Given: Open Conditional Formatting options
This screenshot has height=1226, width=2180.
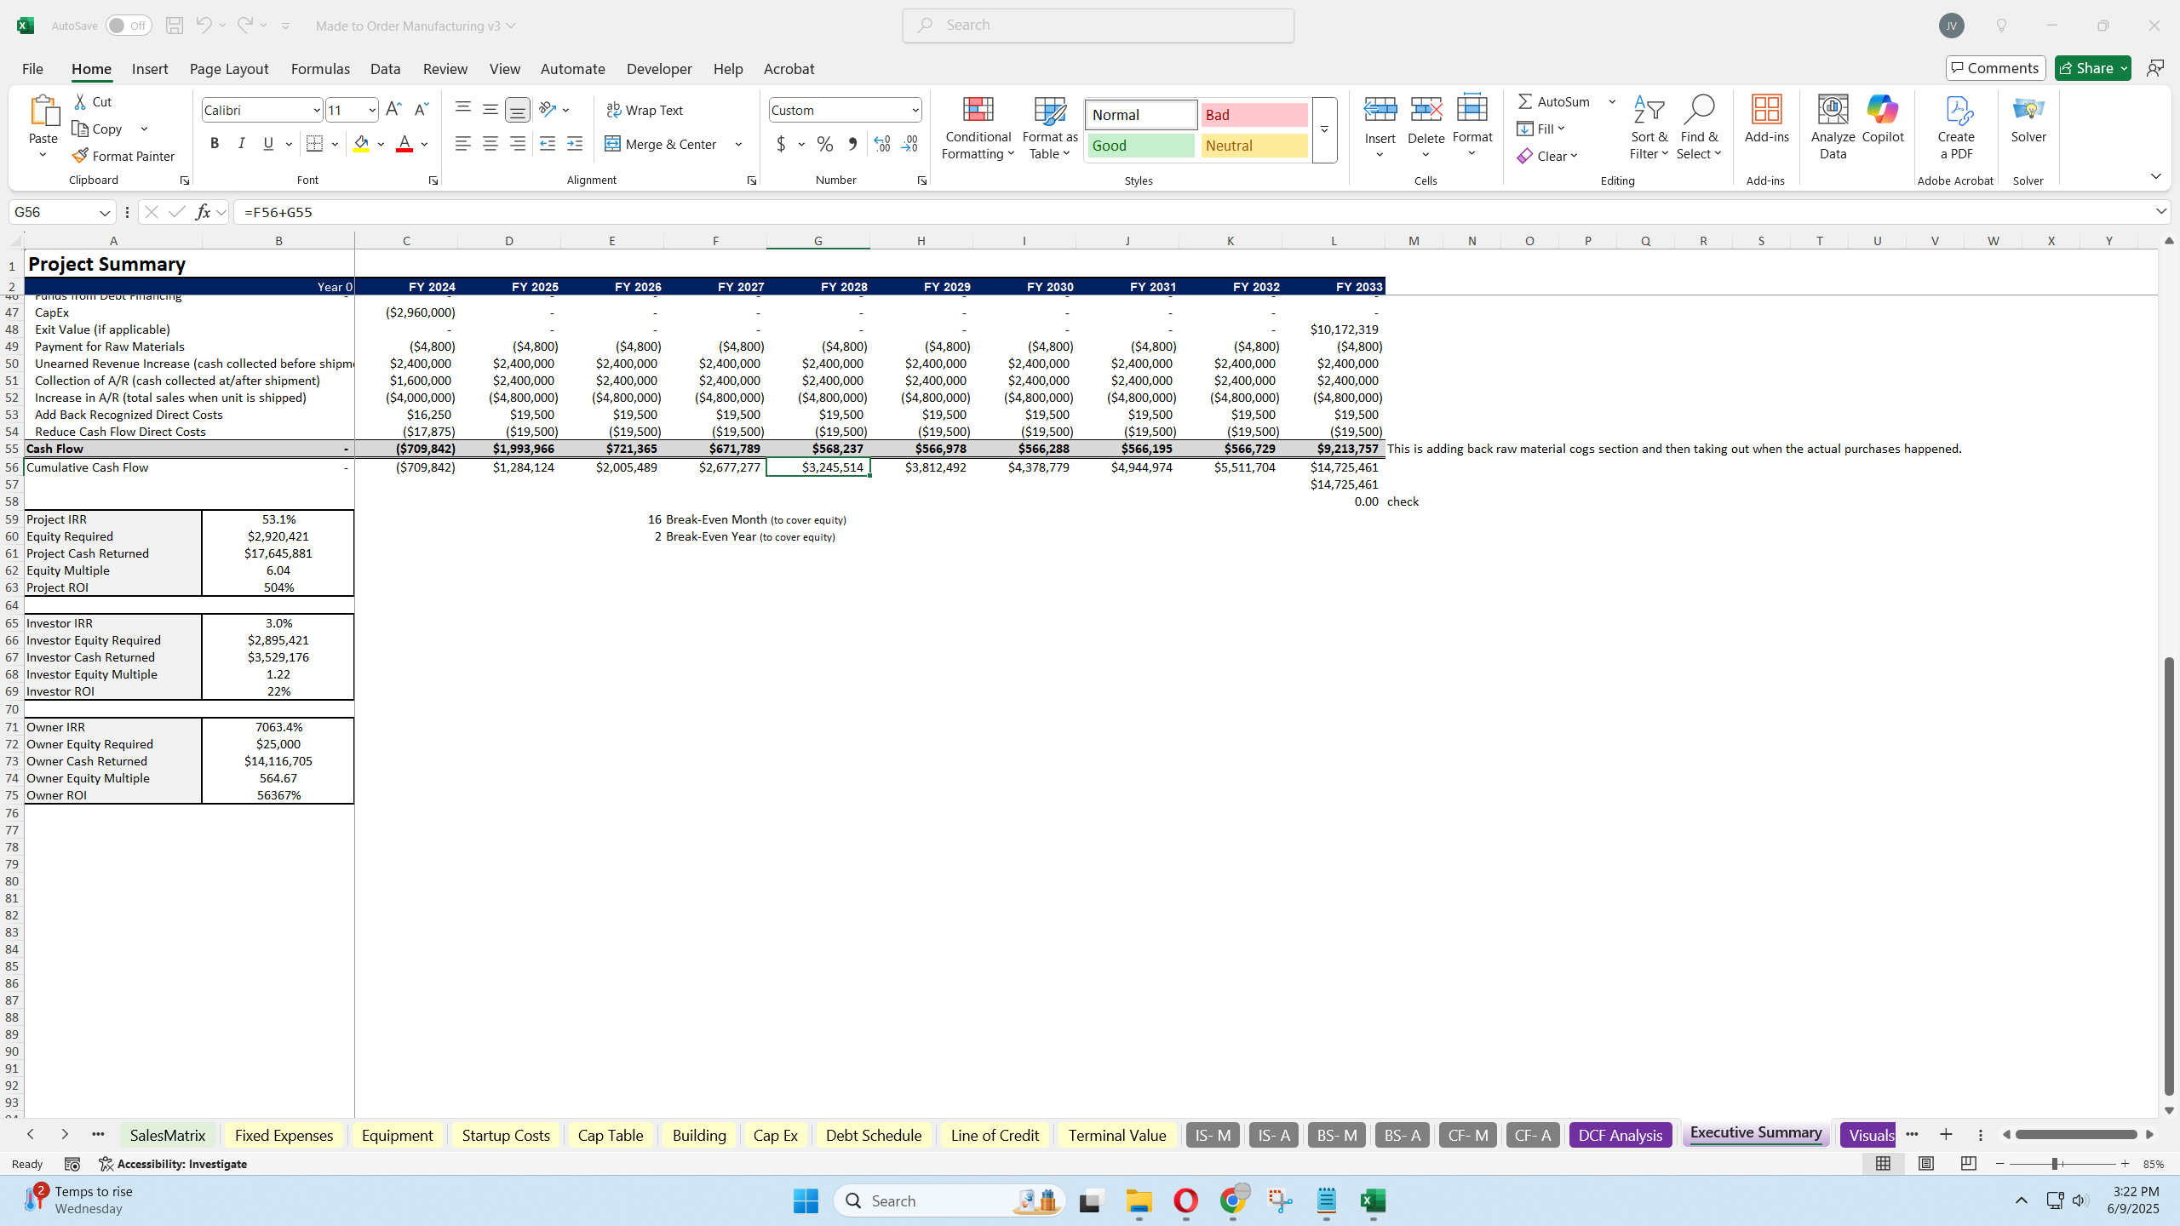Looking at the screenshot, I should click(x=977, y=128).
